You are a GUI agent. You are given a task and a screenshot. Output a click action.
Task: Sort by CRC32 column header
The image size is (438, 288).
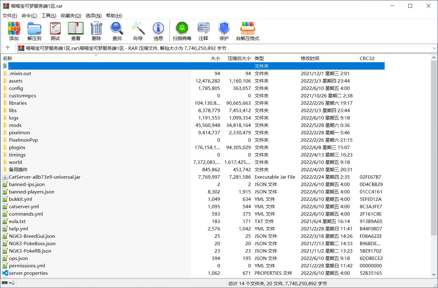[371, 58]
